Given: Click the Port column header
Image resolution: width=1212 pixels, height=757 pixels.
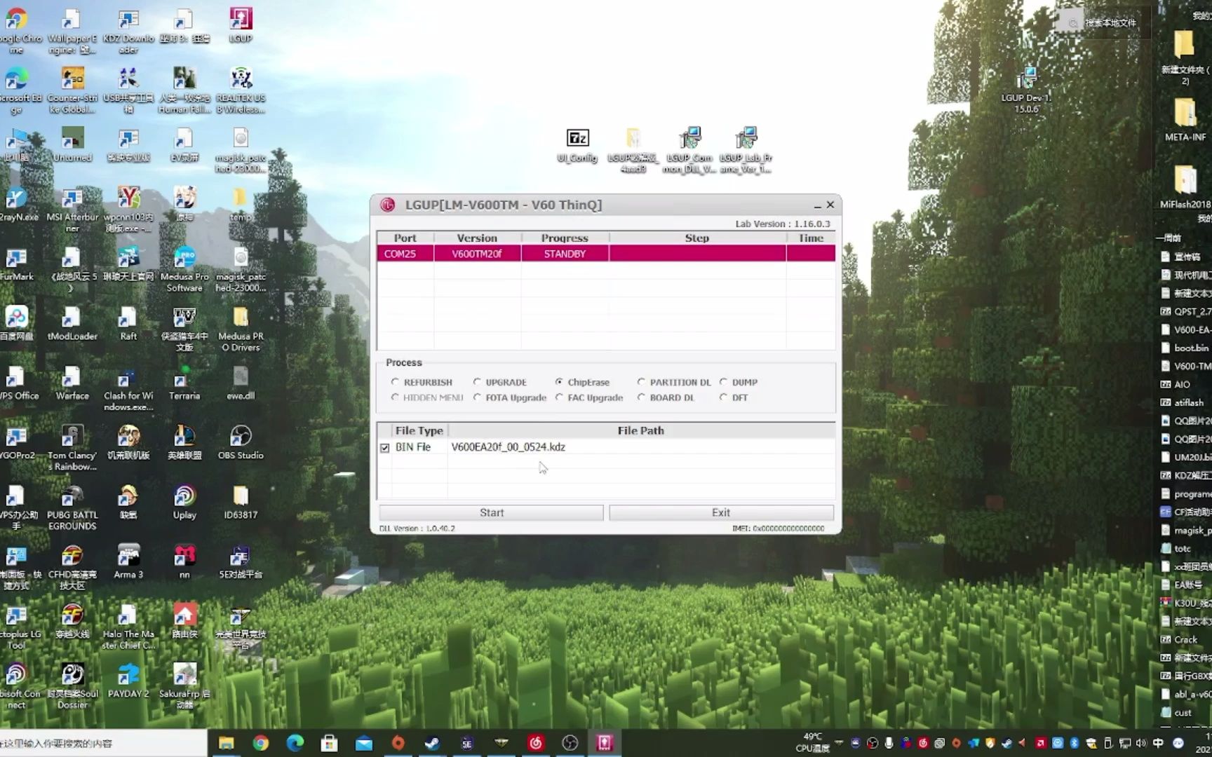Looking at the screenshot, I should pos(405,238).
